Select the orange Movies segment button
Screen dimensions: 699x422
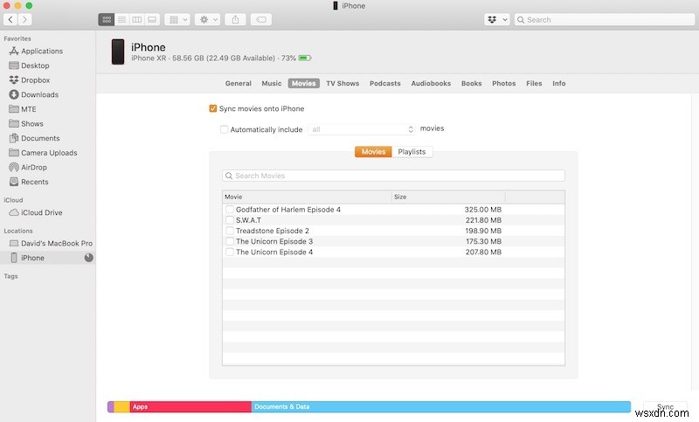coord(373,152)
